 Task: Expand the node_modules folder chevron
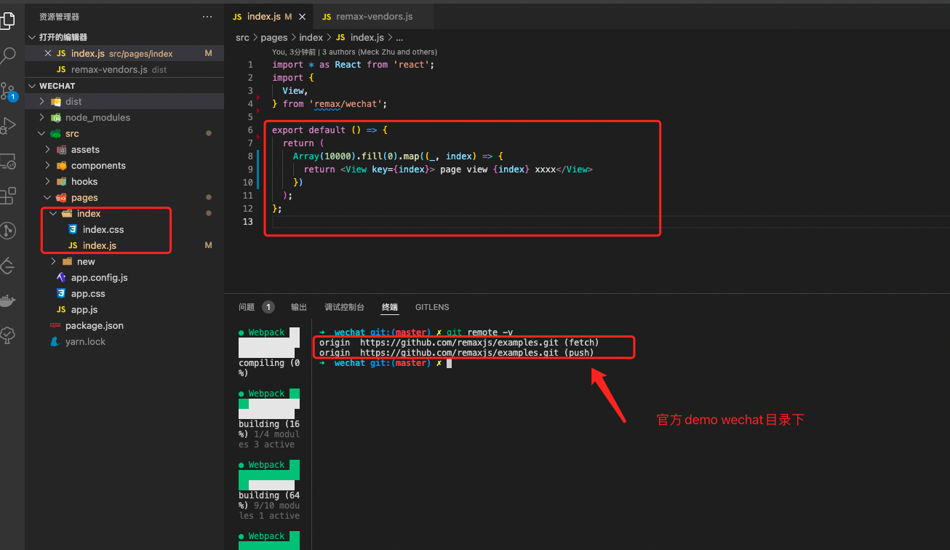pos(42,117)
